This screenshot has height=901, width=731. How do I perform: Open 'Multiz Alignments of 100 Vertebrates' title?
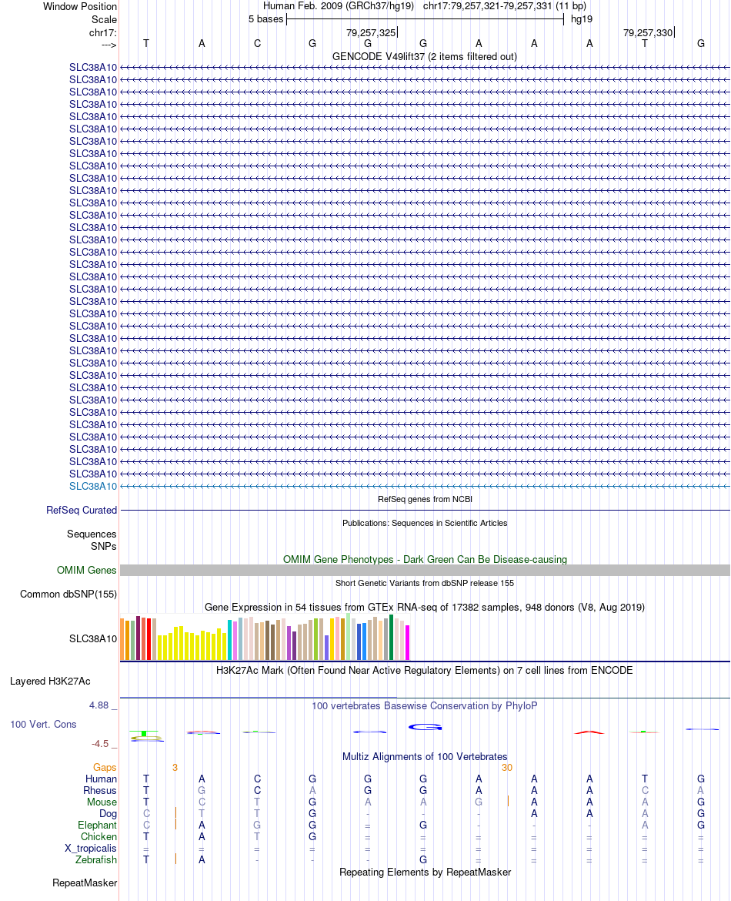click(425, 756)
